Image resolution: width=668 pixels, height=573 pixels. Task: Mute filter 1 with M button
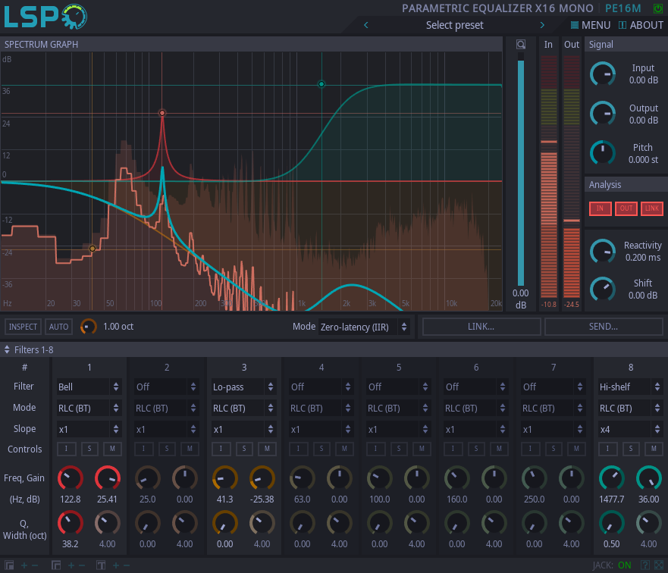(111, 449)
